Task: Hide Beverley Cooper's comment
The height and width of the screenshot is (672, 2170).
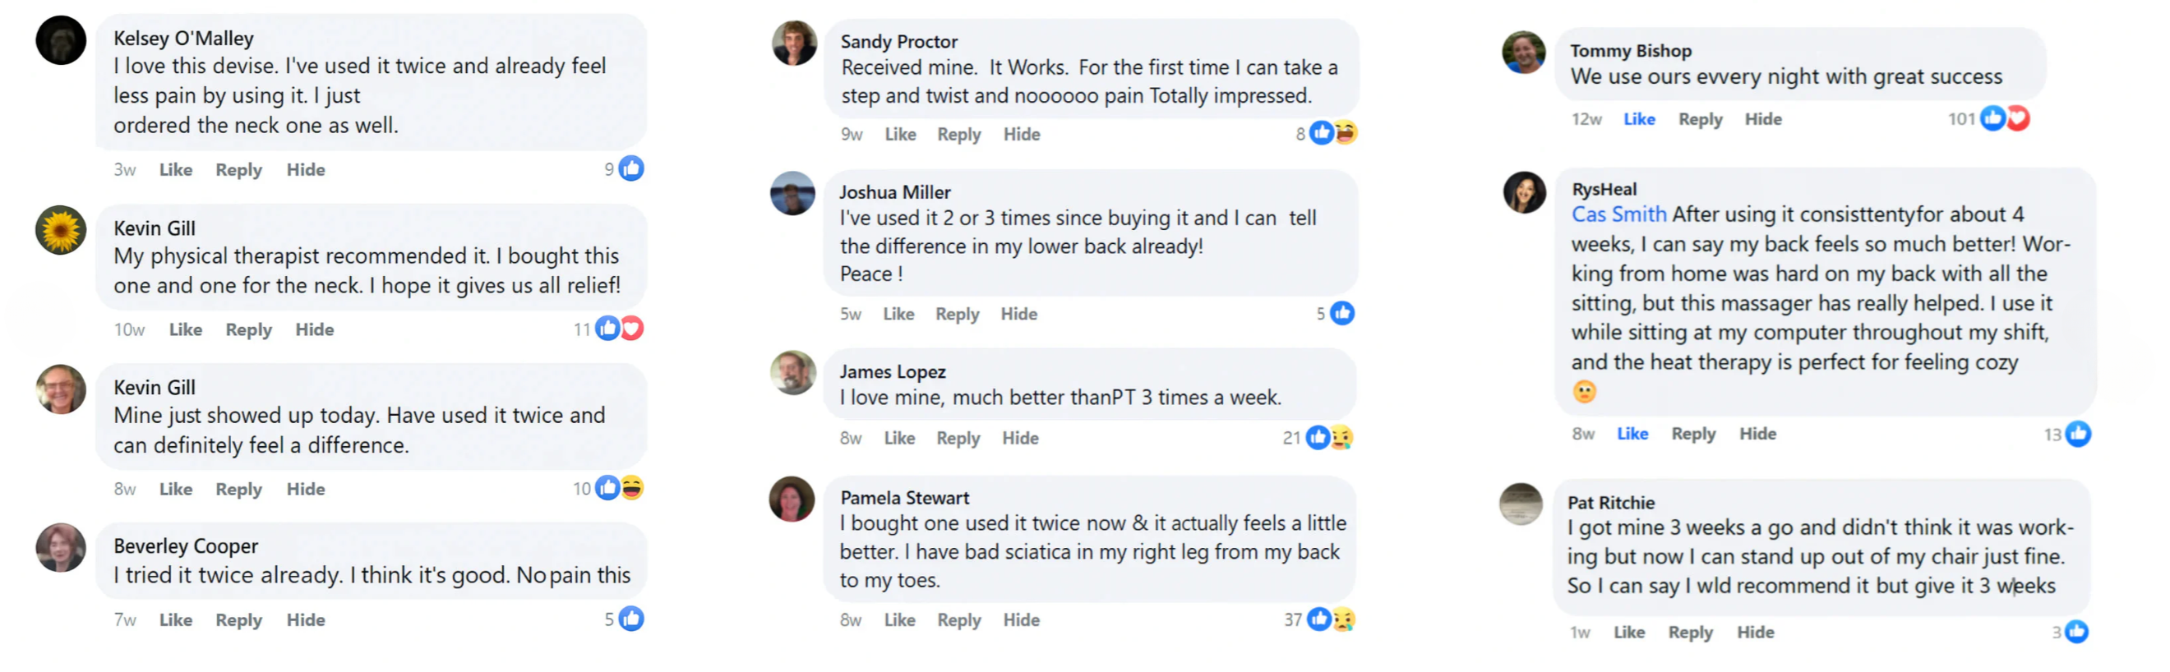Action: coord(305,619)
